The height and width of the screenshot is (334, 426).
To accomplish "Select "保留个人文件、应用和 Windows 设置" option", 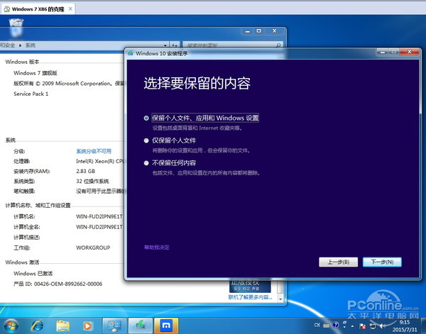I will [x=146, y=118].
